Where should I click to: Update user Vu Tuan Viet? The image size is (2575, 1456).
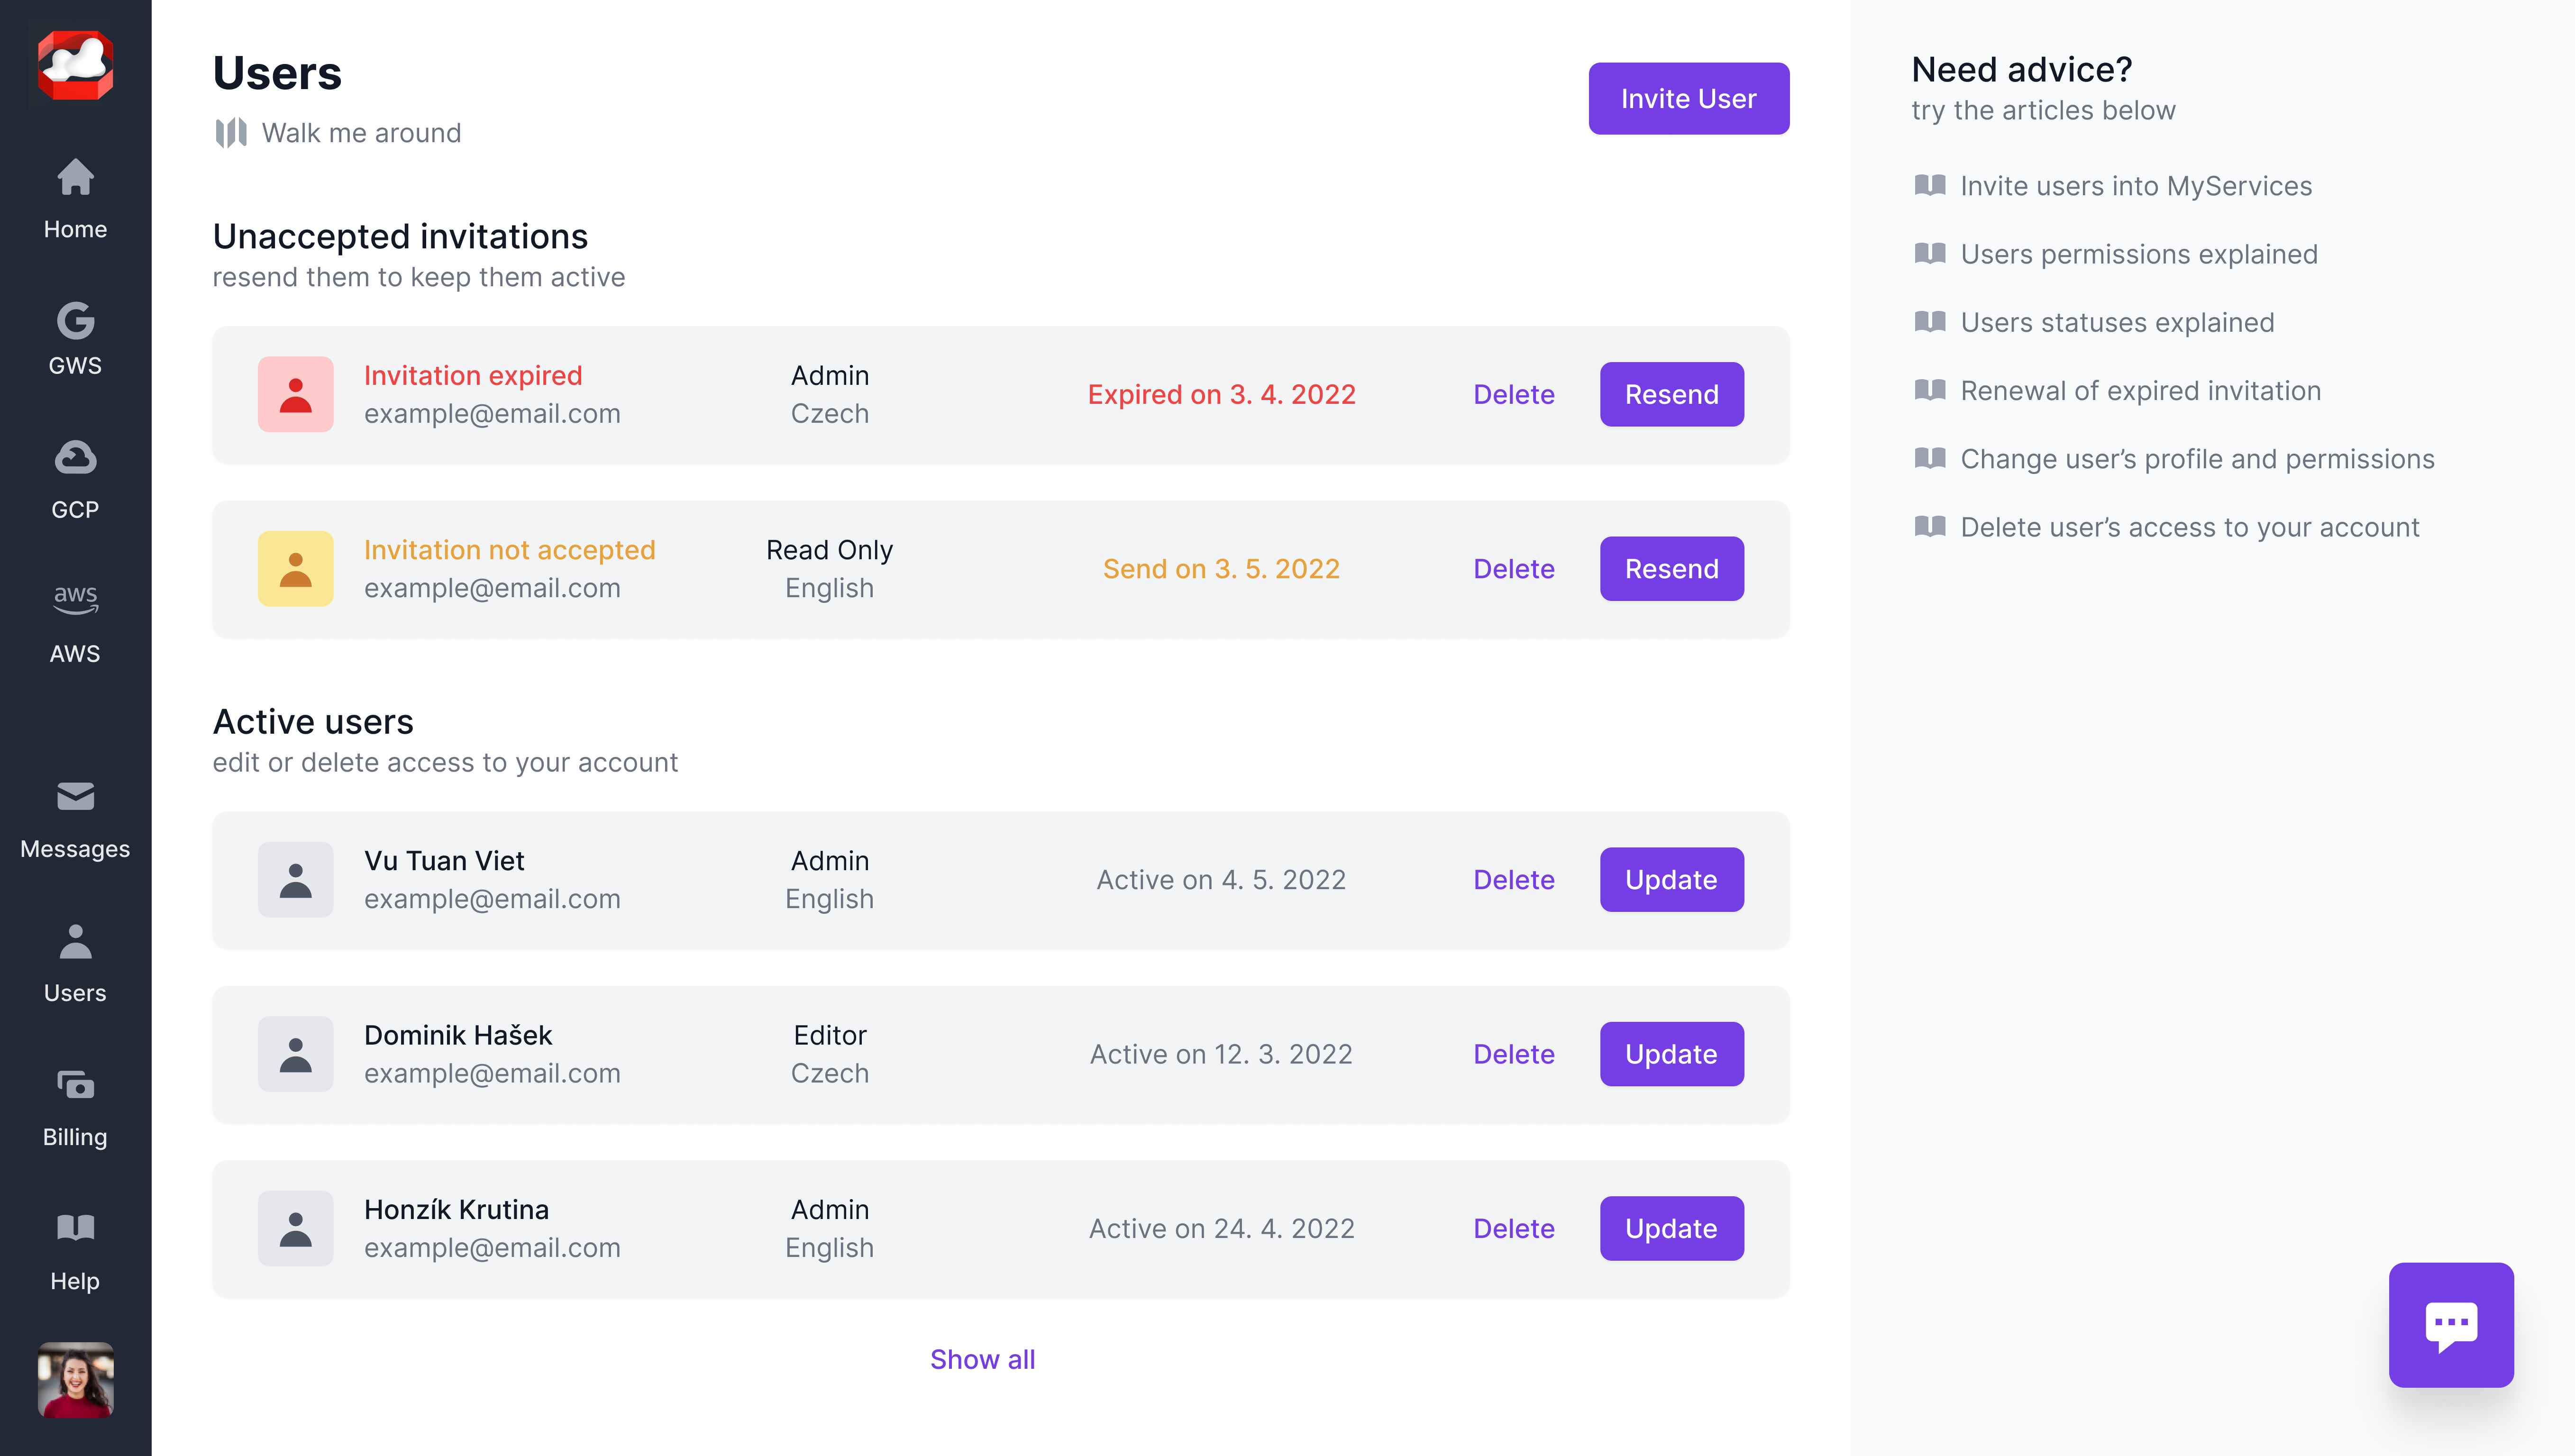[x=1671, y=879]
